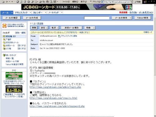Viewport: 156px width, 117px height.
Task: Click the mail search input field
Action: tap(97, 18)
